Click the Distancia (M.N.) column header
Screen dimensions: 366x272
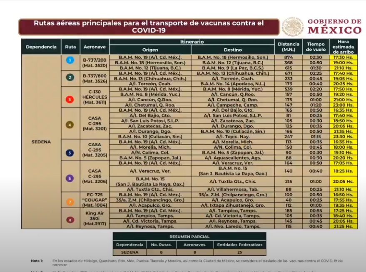click(x=288, y=47)
